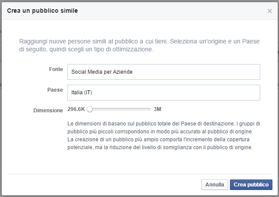Click the middle of the Dimensione slider track
Image resolution: width=279 pixels, height=197 pixels.
click(x=120, y=109)
